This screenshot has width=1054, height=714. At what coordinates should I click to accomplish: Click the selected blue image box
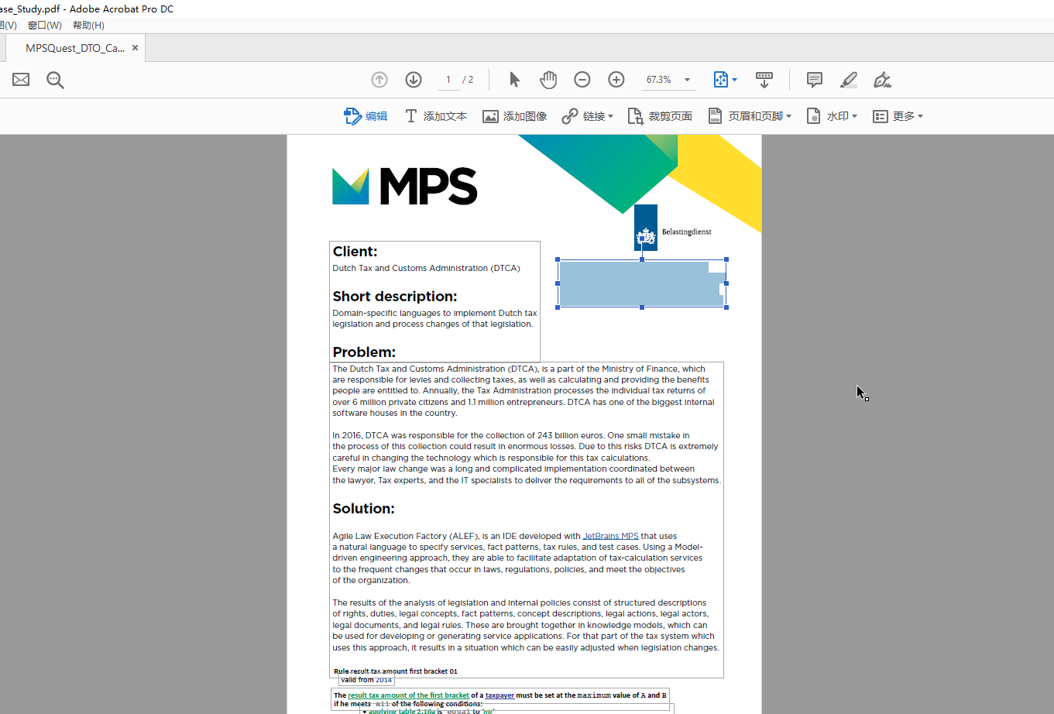pos(641,284)
